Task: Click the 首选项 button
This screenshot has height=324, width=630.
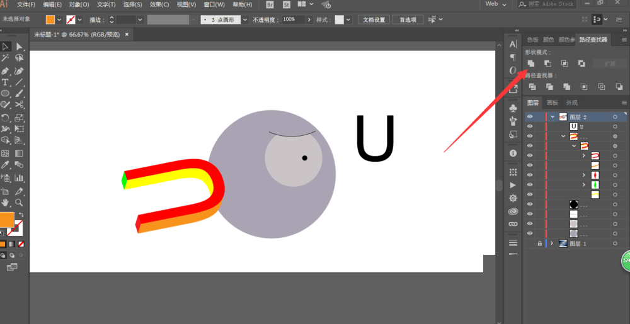Action: click(408, 20)
